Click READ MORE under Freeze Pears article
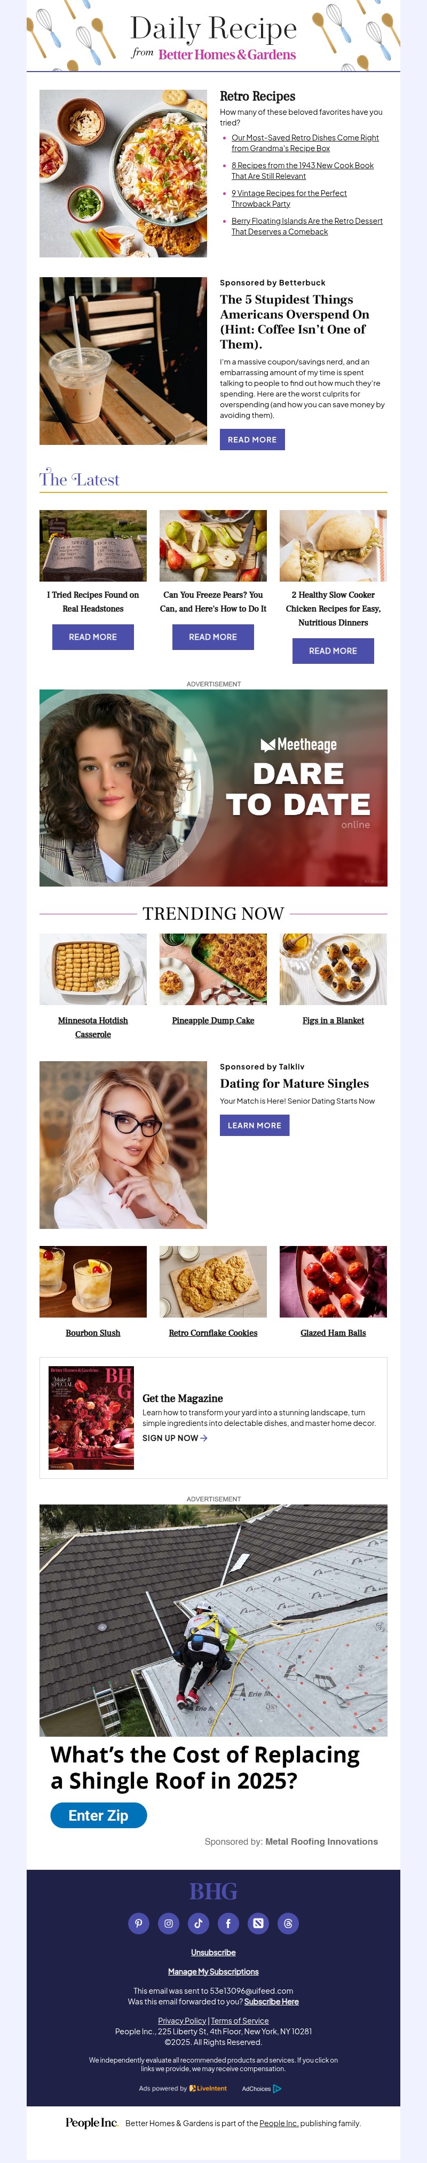427x2163 pixels. point(213,637)
